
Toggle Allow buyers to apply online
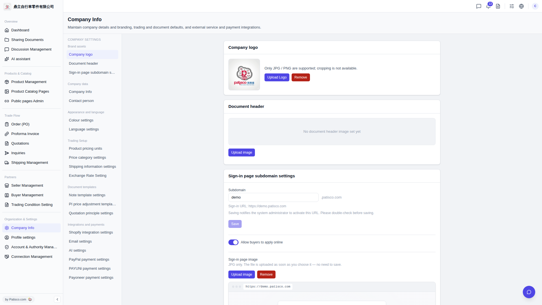233,242
